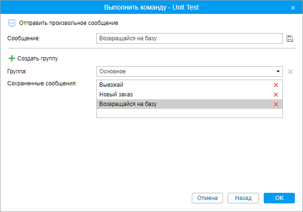This screenshot has height=212, width=303.
Task: Click the floppy disk save message icon
Action: (x=290, y=39)
